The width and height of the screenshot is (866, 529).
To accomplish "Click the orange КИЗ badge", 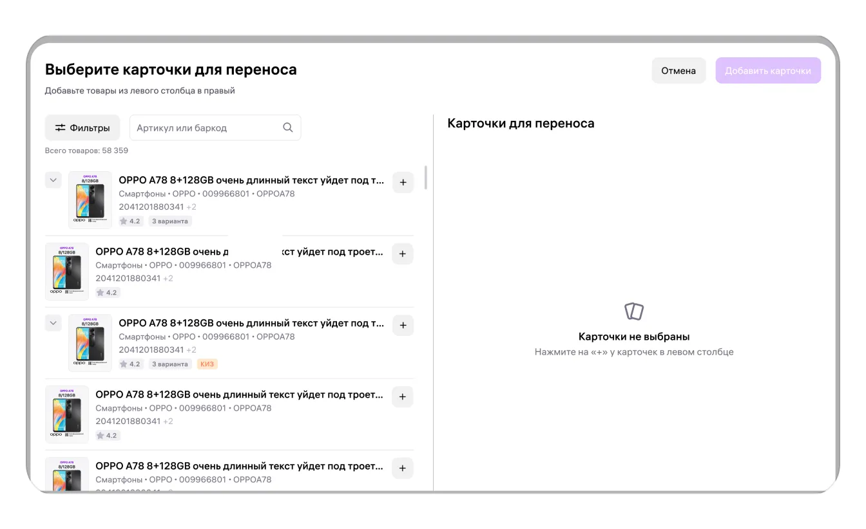I will (207, 364).
